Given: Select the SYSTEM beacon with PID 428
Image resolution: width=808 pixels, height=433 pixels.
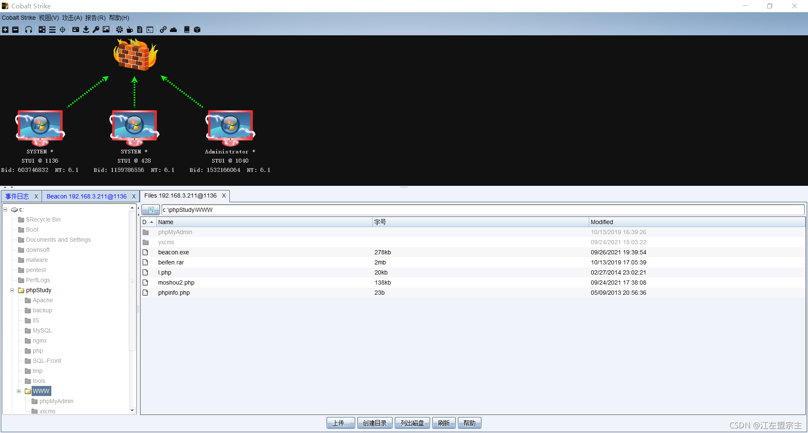Looking at the screenshot, I should pos(134,128).
